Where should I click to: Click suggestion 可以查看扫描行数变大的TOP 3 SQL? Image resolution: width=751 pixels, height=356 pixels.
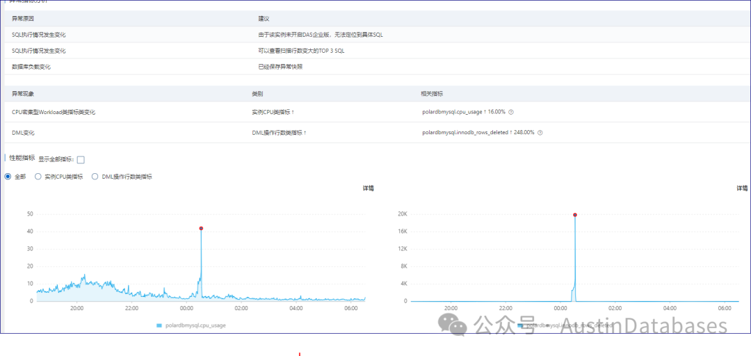tap(301, 51)
